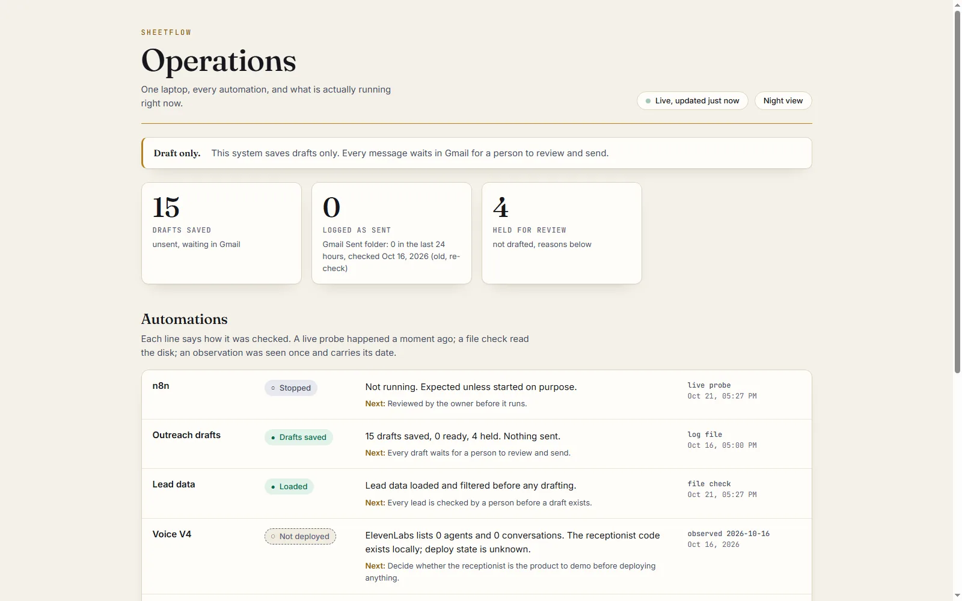Click the 'live probe' check label
This screenshot has height=601, width=962.
click(x=709, y=385)
